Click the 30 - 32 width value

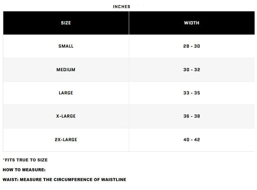tap(191, 69)
